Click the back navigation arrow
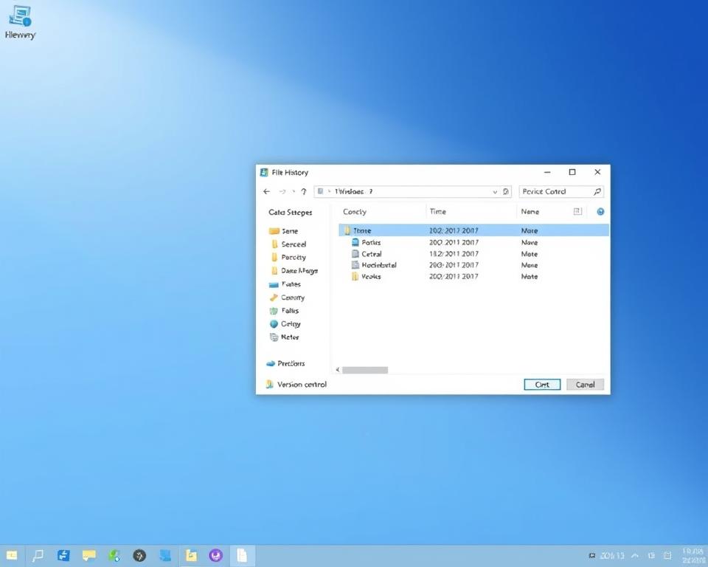 tap(266, 191)
